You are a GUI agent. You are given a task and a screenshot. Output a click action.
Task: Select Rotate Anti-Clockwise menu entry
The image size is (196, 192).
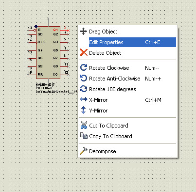click(127, 79)
